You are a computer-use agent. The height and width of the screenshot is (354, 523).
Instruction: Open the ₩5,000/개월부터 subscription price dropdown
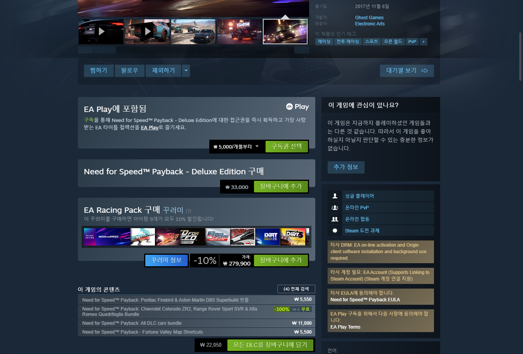coord(236,147)
